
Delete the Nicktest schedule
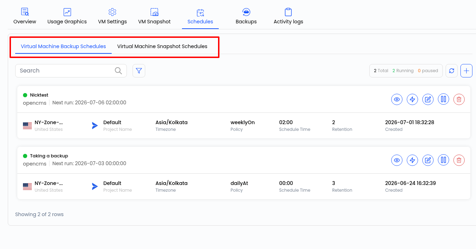click(x=459, y=99)
